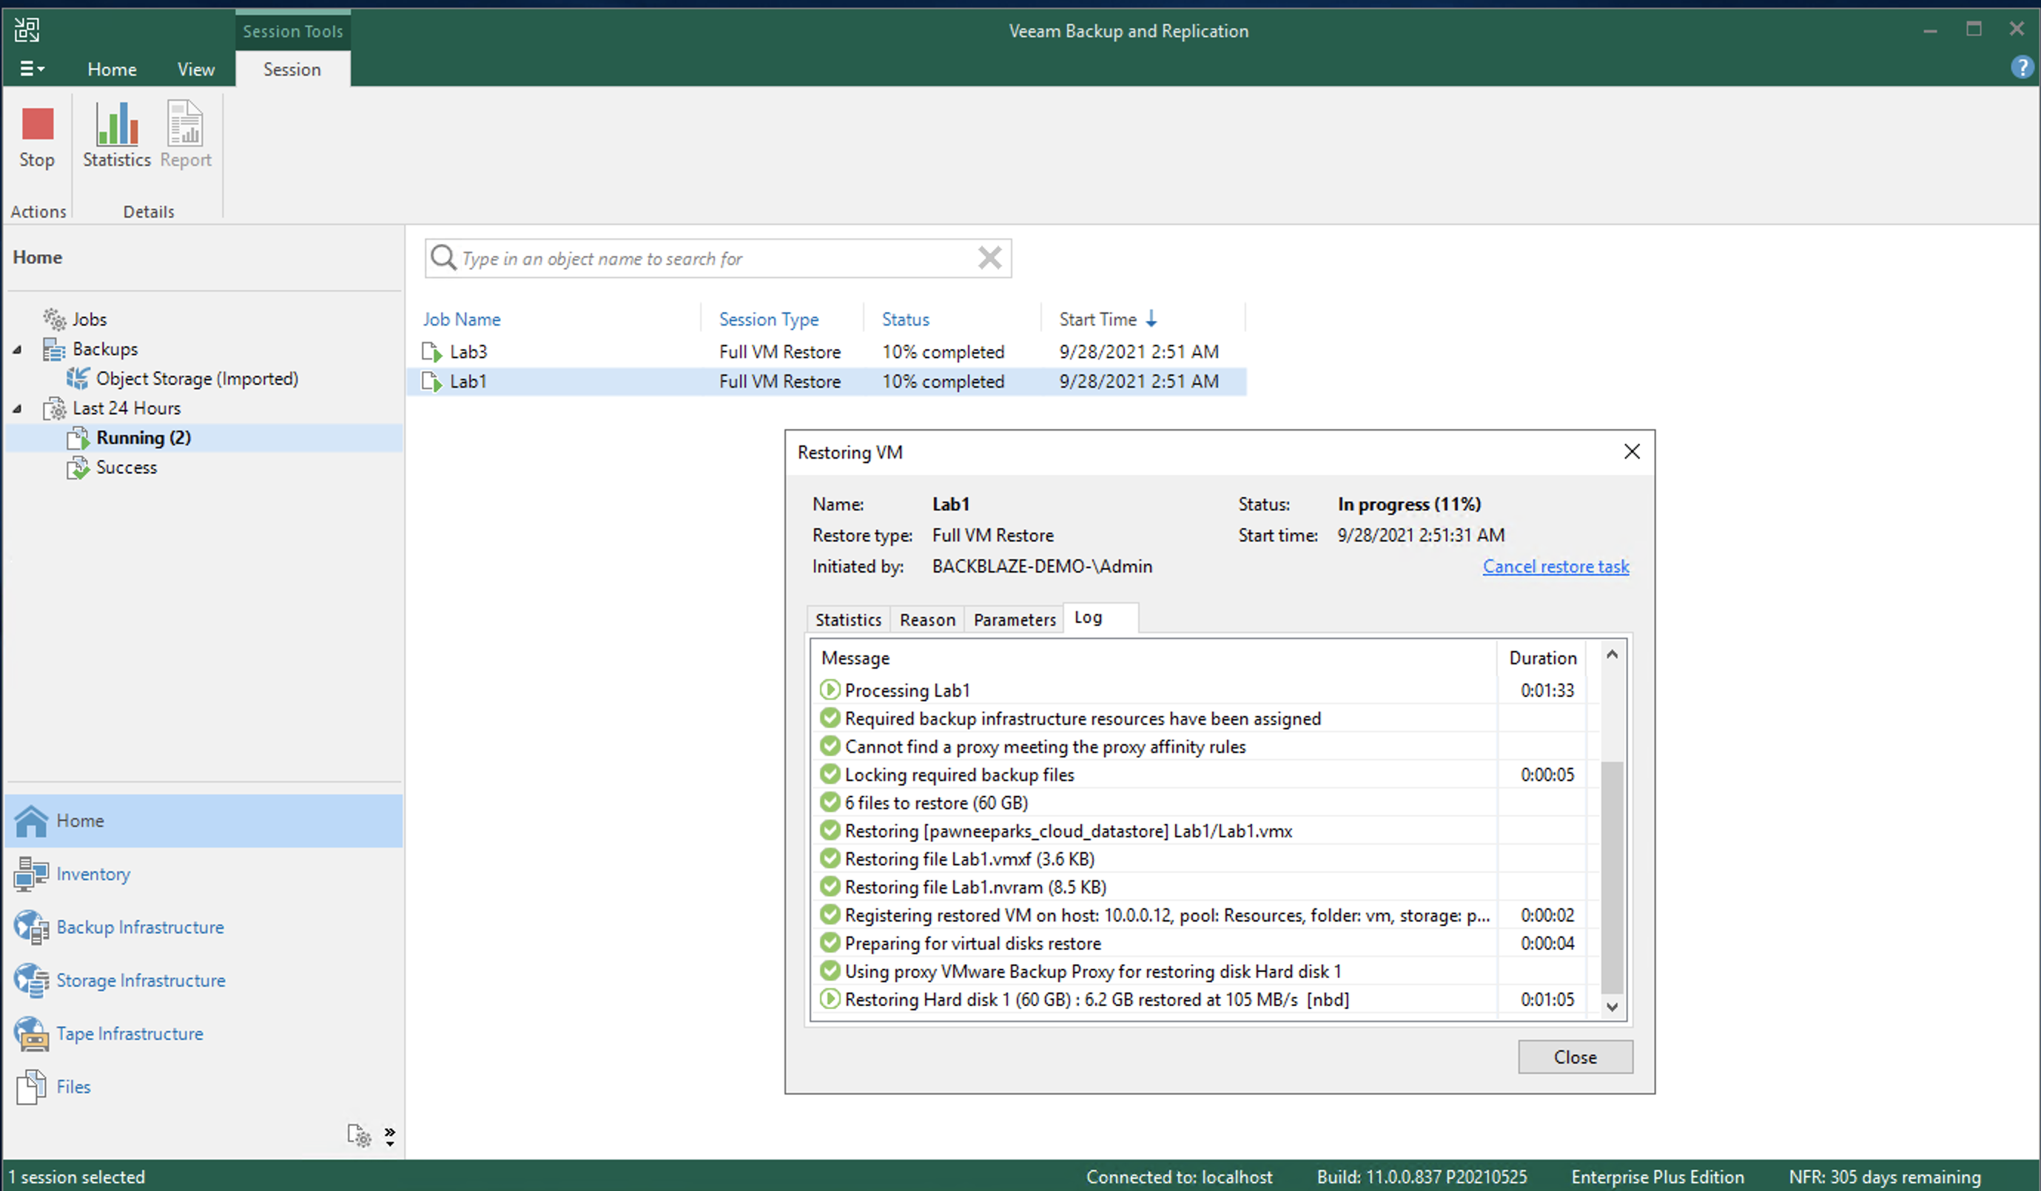This screenshot has width=2041, height=1191.
Task: Toggle Start Time sort order
Action: (x=1108, y=319)
